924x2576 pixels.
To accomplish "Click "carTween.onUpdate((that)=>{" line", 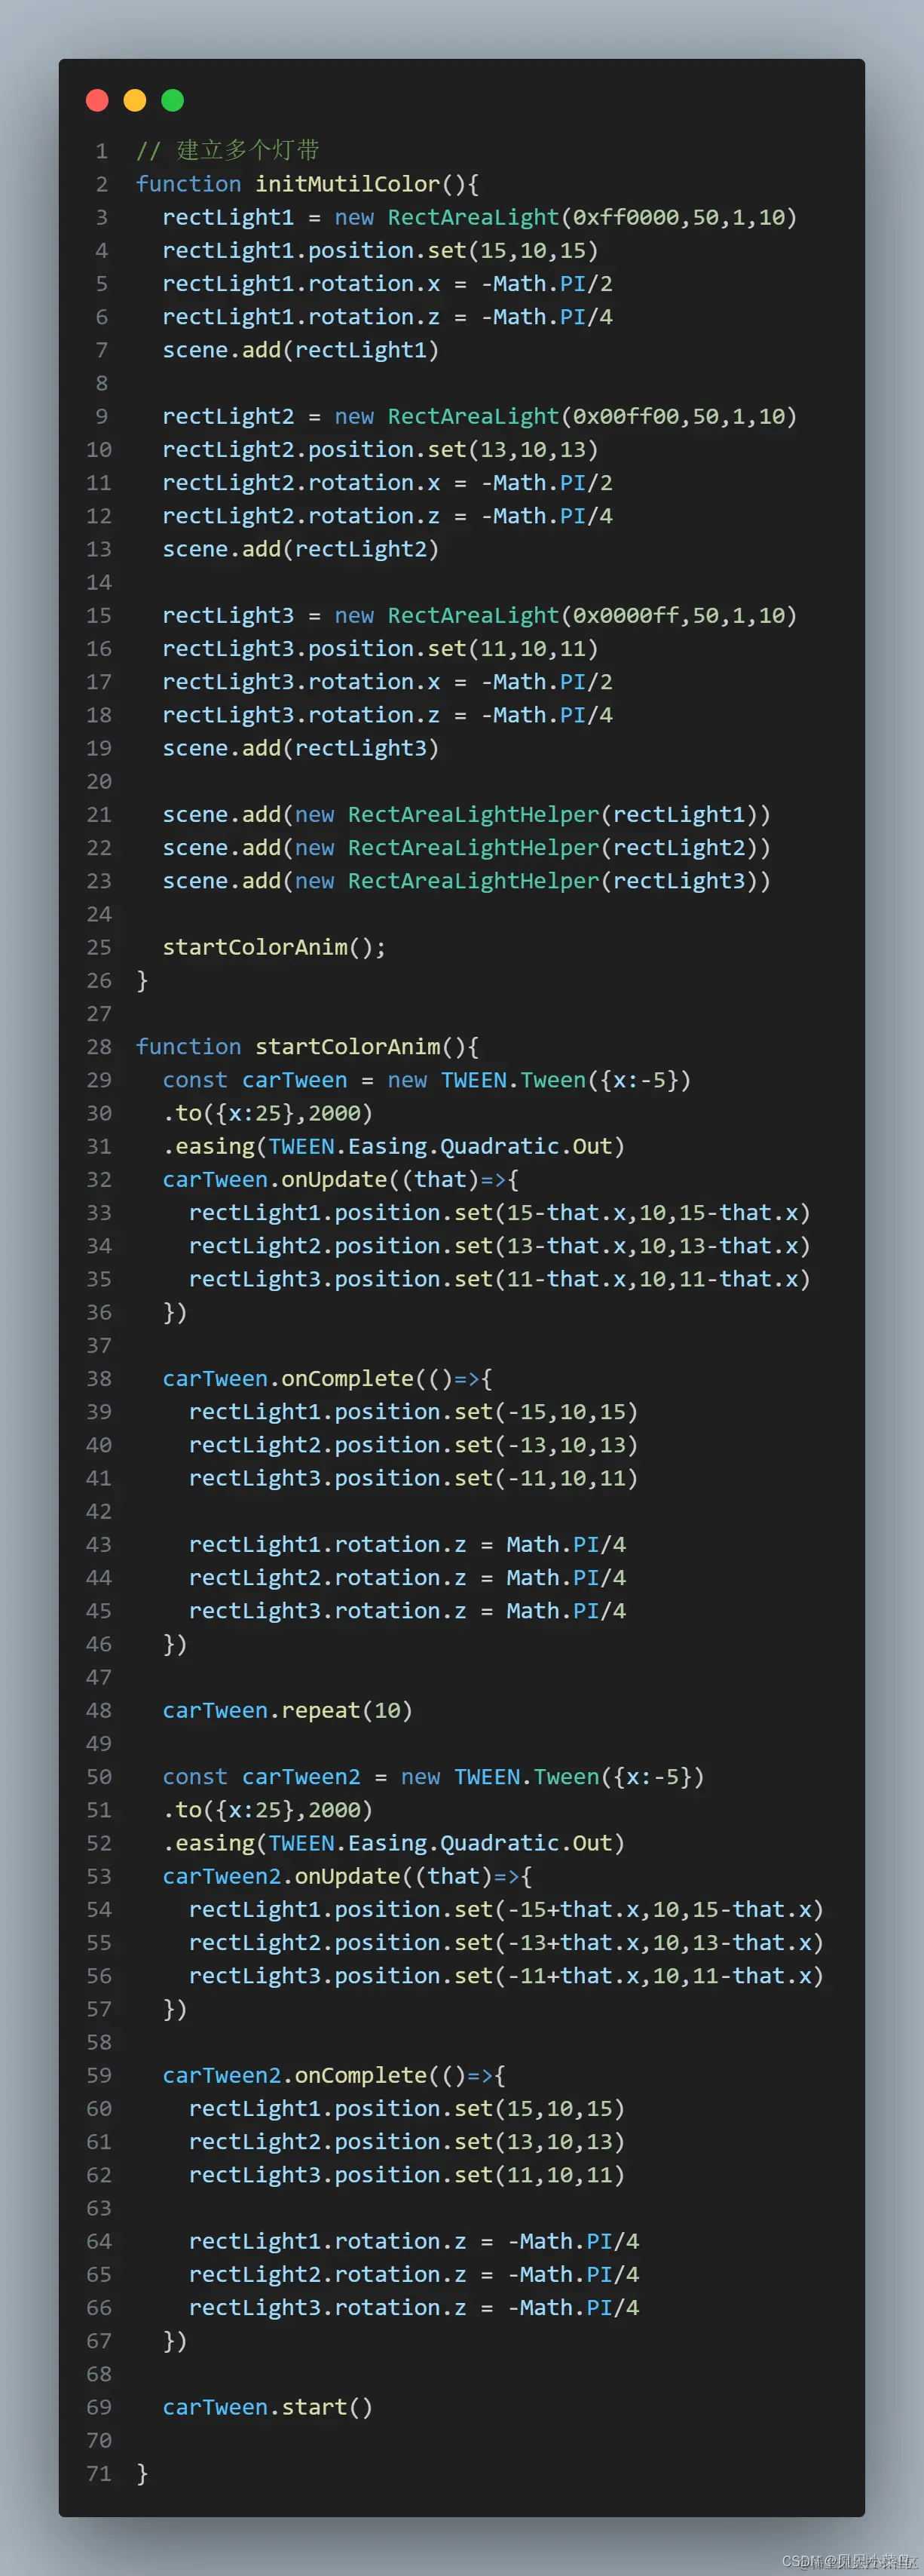I will (x=341, y=1179).
